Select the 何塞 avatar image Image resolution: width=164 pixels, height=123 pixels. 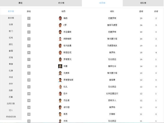coord(60,66)
